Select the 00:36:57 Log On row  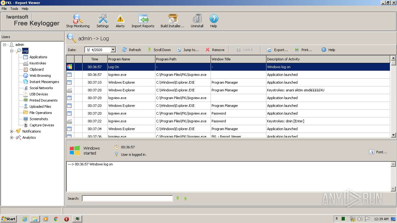coord(228,67)
